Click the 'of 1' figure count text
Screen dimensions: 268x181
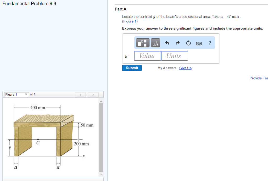32,94
